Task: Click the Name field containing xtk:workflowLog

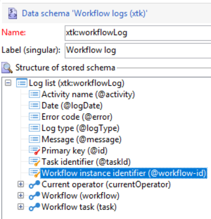Action: (138, 33)
